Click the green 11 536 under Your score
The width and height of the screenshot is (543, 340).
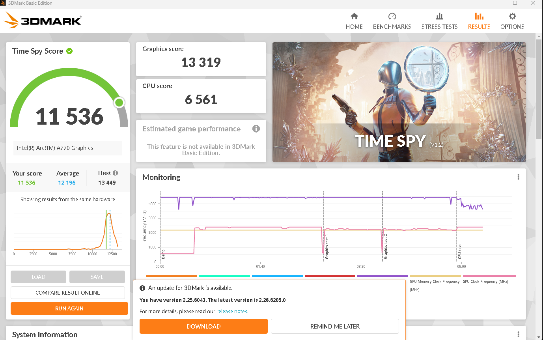[26, 183]
